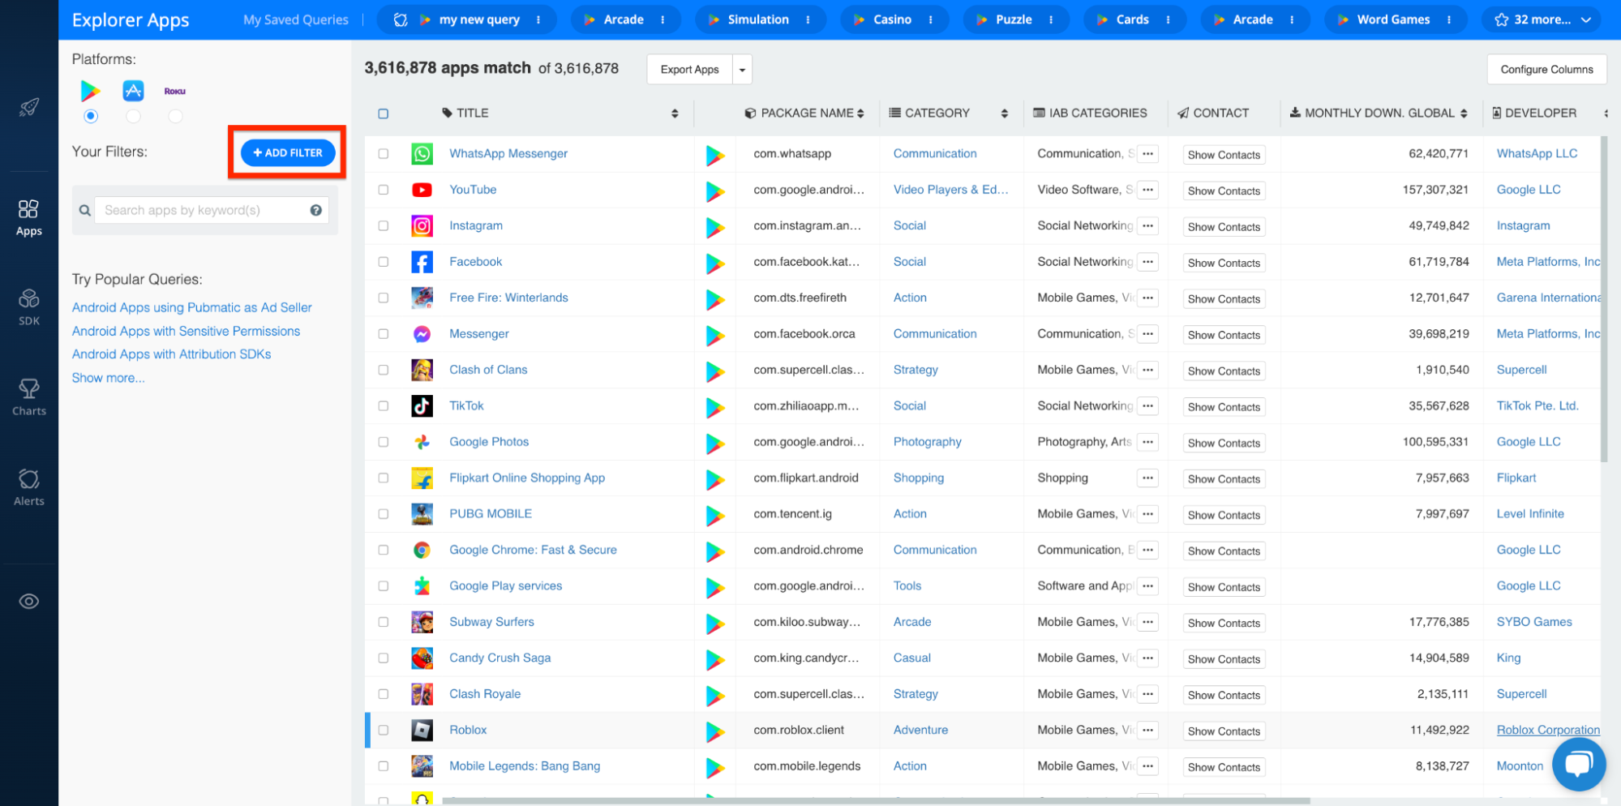The width and height of the screenshot is (1621, 806).
Task: Click the search keyword help question icon
Action: pyautogui.click(x=316, y=210)
